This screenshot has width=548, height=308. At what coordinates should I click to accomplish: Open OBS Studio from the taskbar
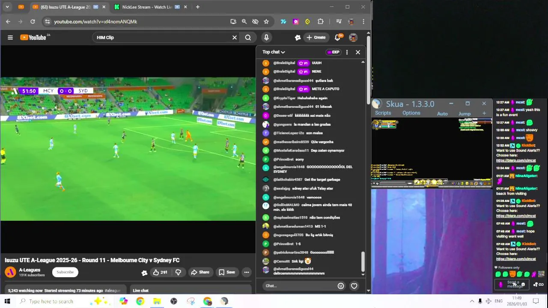point(173,301)
